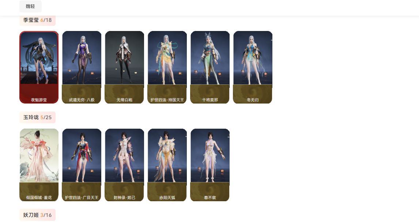The width and height of the screenshot is (419, 222).
Task: Click the 夜魅游莹 name caption
Action: pos(39,100)
